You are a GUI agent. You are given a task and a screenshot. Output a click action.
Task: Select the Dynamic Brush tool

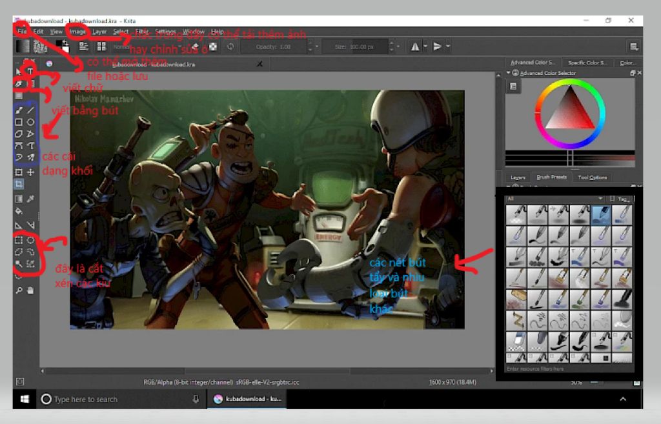[19, 157]
